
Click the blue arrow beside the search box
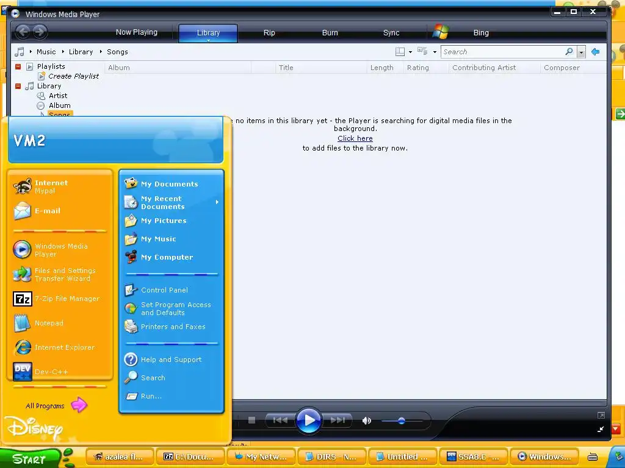pyautogui.click(x=596, y=52)
